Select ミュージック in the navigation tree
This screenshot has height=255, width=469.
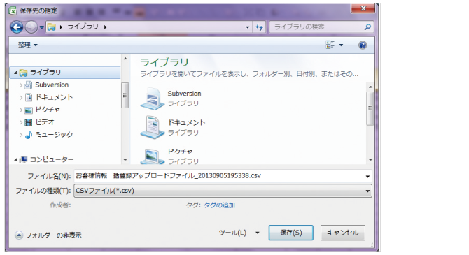click(54, 135)
